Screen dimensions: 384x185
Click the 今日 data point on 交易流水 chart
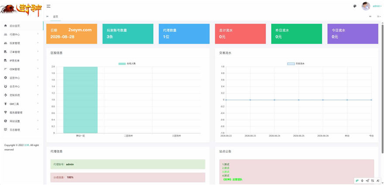click(371, 100)
